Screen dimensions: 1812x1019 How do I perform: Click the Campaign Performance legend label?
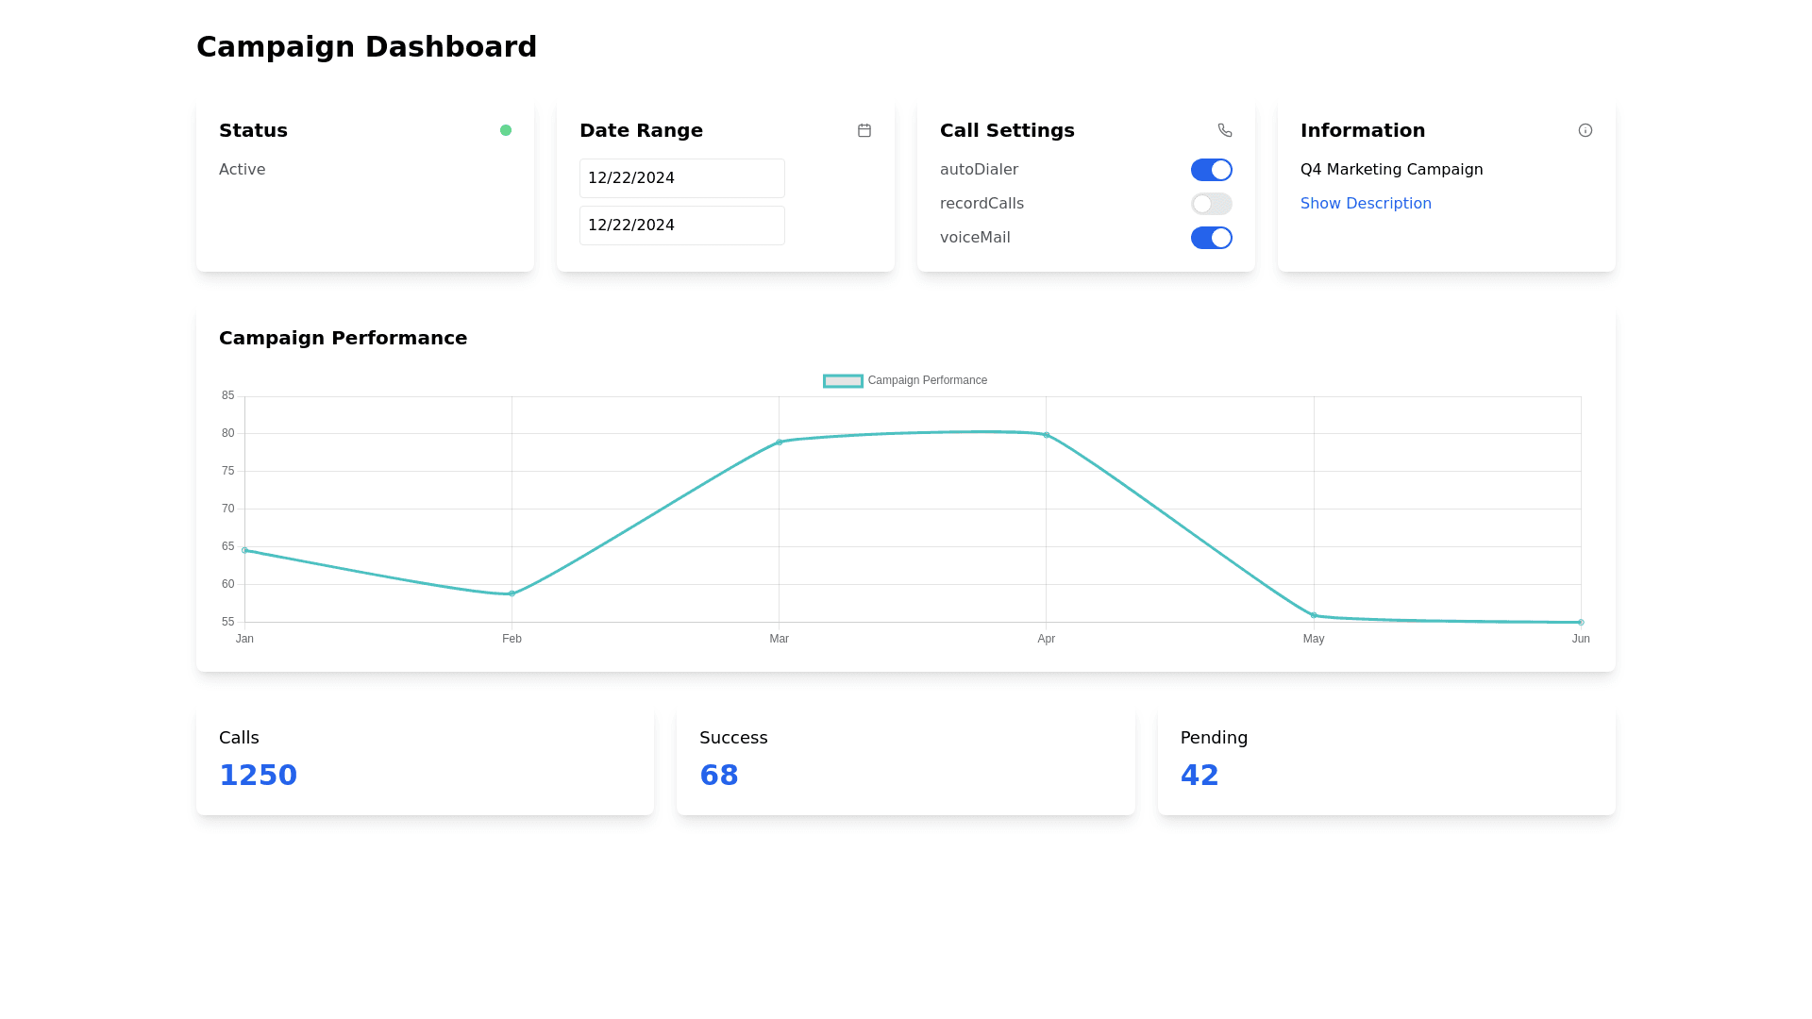click(x=927, y=381)
